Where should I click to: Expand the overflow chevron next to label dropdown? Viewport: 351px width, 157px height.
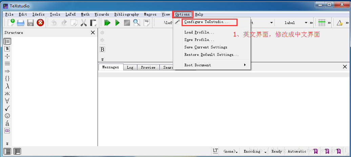[311, 23]
